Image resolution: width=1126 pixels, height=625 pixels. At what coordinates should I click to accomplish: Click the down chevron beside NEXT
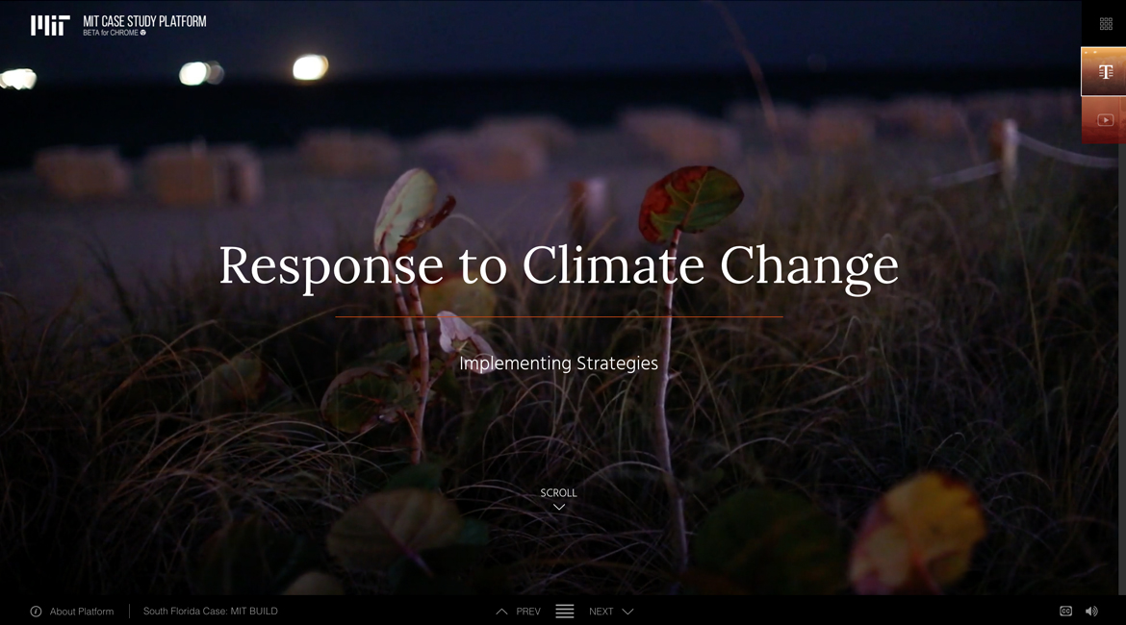tap(627, 612)
